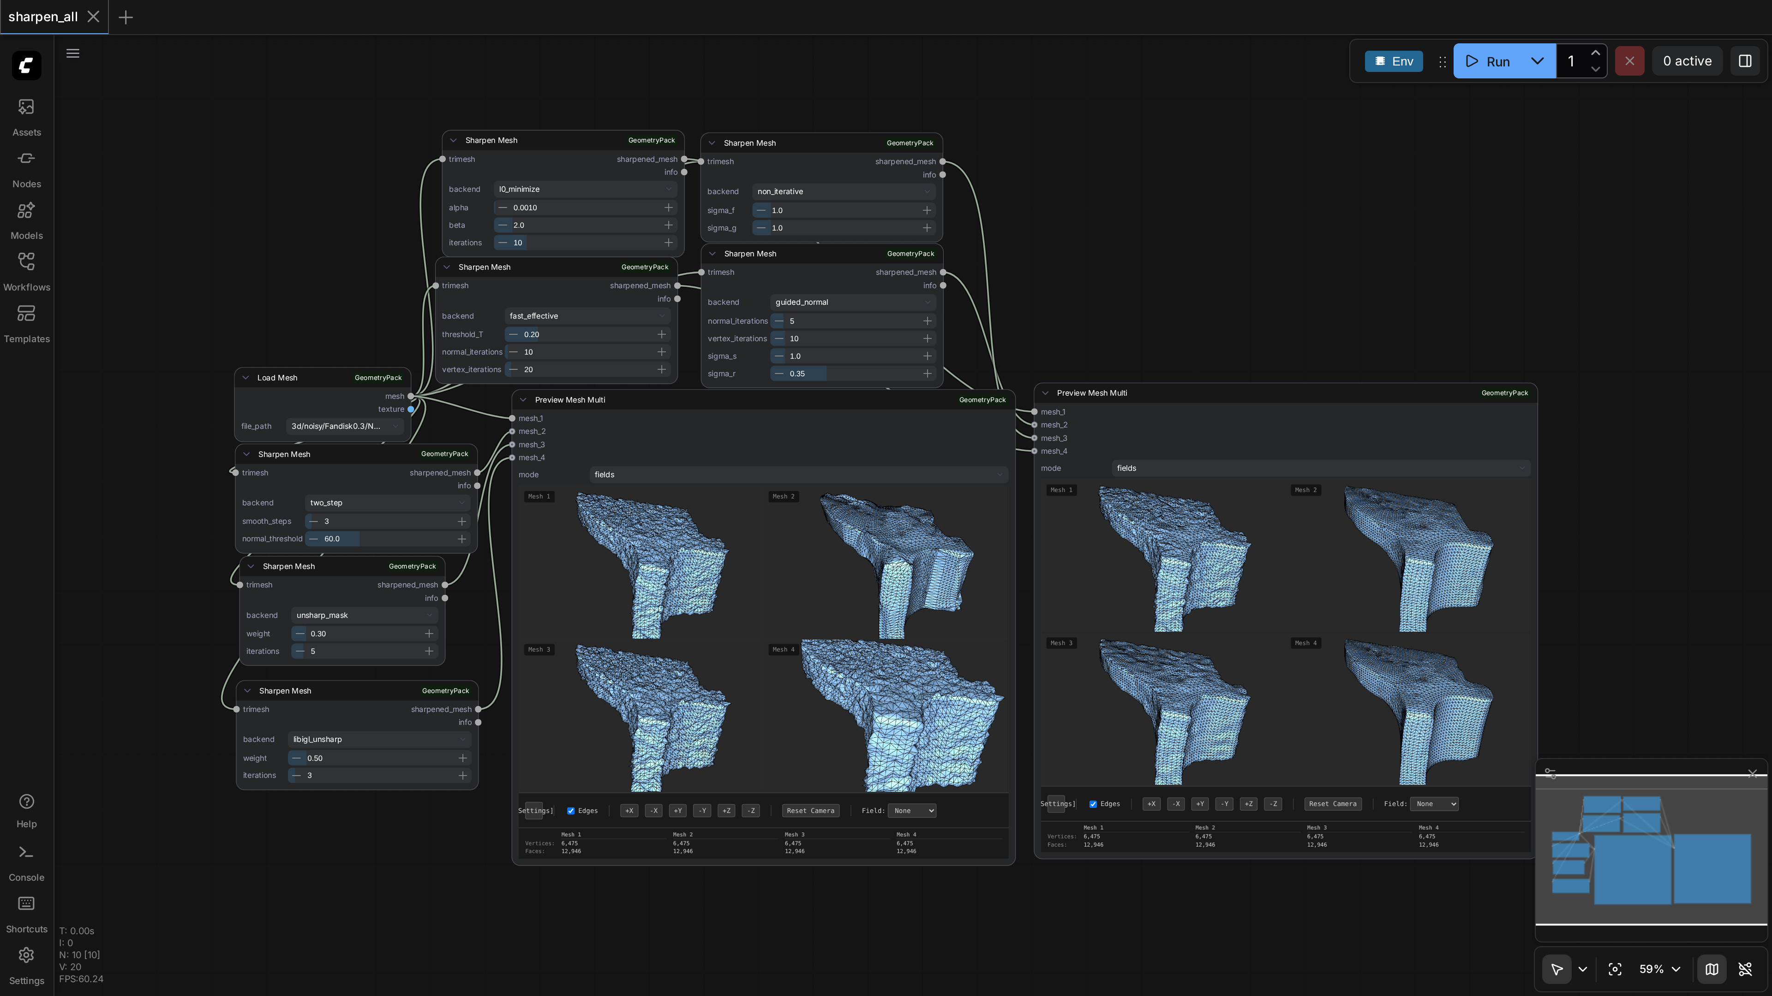Toggle the right side panel icon

[1745, 60]
